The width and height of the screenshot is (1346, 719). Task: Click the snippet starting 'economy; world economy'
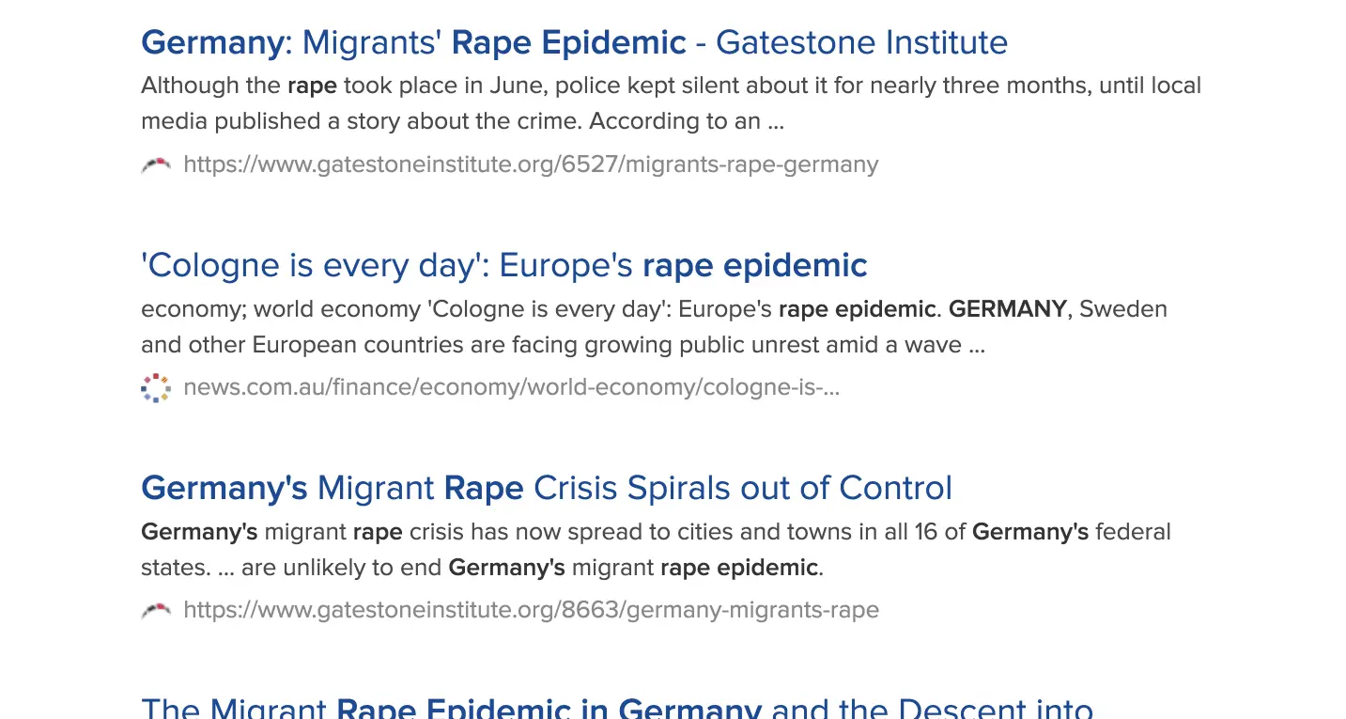(x=654, y=309)
